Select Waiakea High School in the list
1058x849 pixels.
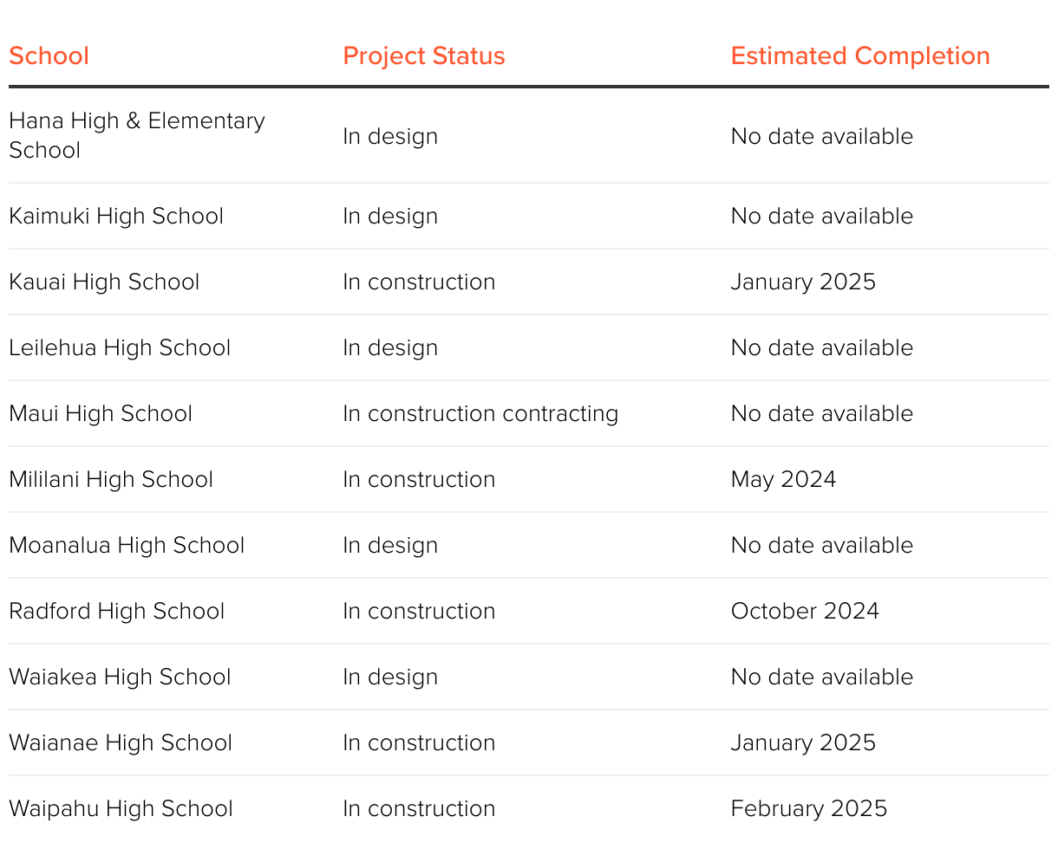[120, 677]
